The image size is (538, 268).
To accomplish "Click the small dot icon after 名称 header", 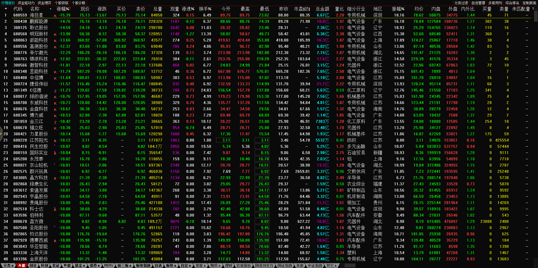I will pyautogui.click(x=51, y=9).
